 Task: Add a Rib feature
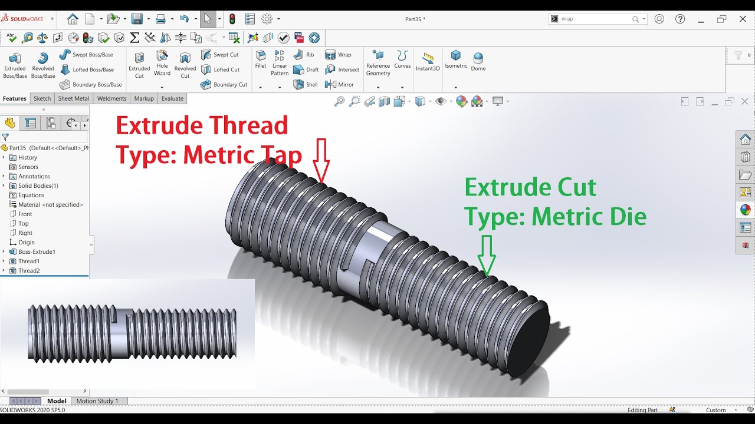tap(304, 55)
